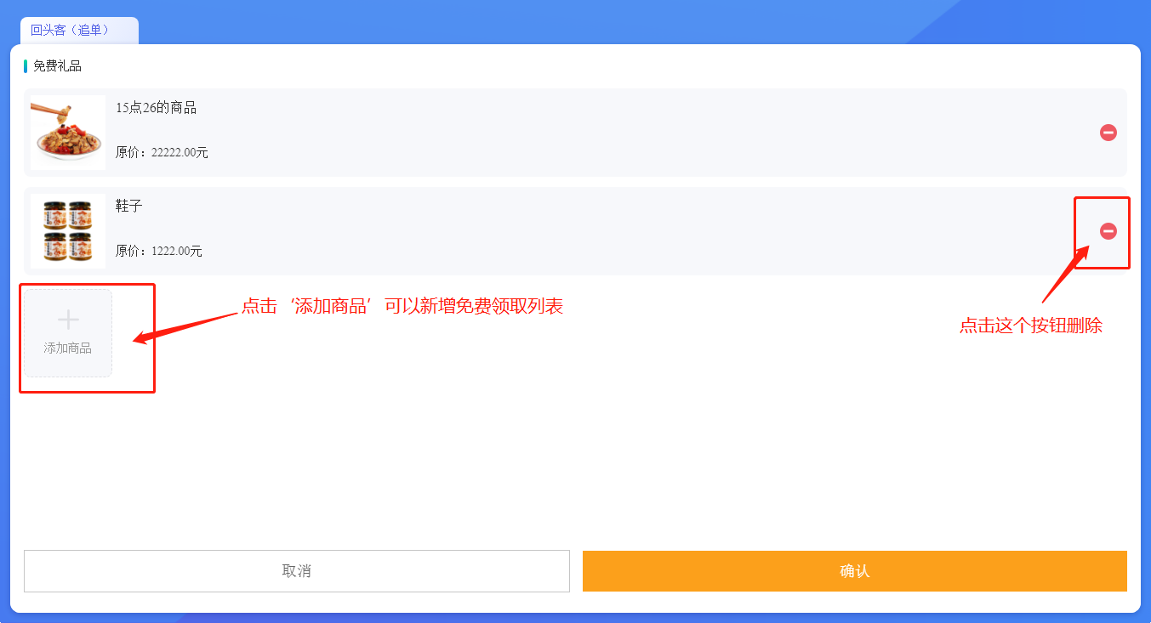1151x623 pixels.
Task: Select the product name 15点26的商品
Action: (x=157, y=108)
